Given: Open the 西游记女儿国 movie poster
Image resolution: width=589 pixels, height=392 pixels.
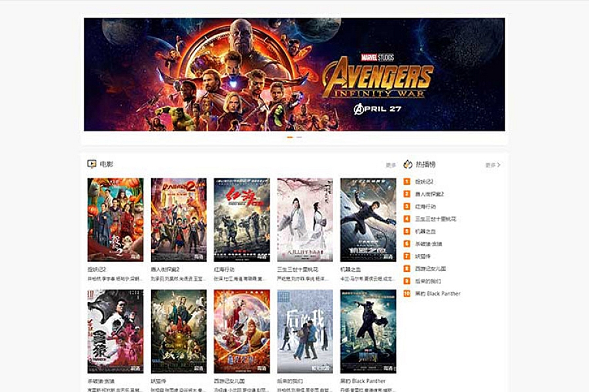Looking at the screenshot, I should (242, 331).
